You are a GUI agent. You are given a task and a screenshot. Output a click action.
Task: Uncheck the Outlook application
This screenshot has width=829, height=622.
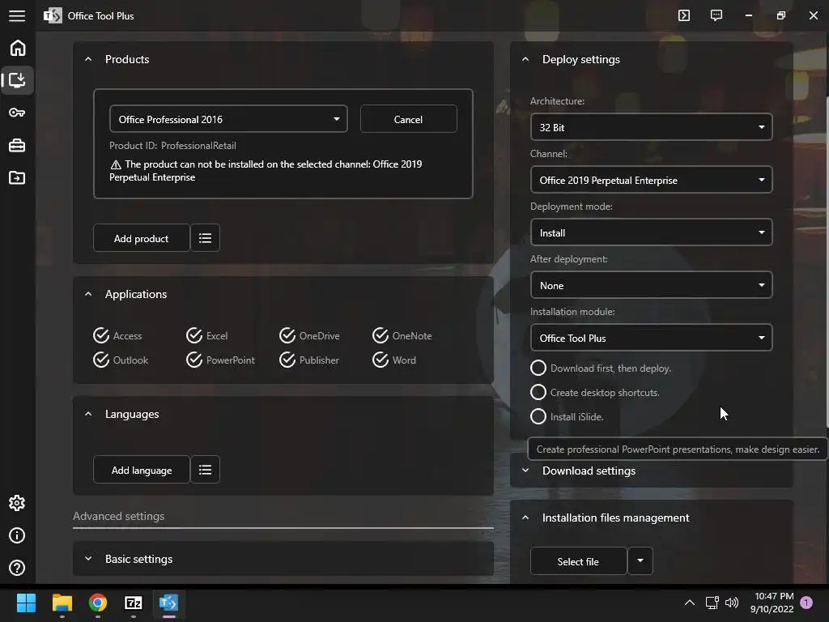[x=121, y=360]
